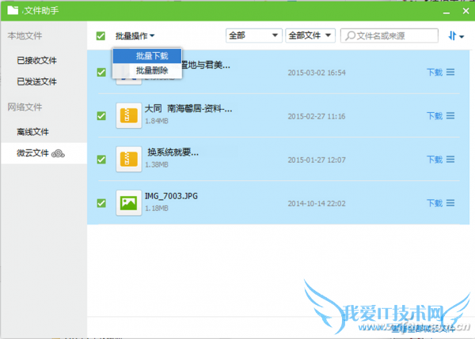Toggle the select-all checkbox

(101, 36)
